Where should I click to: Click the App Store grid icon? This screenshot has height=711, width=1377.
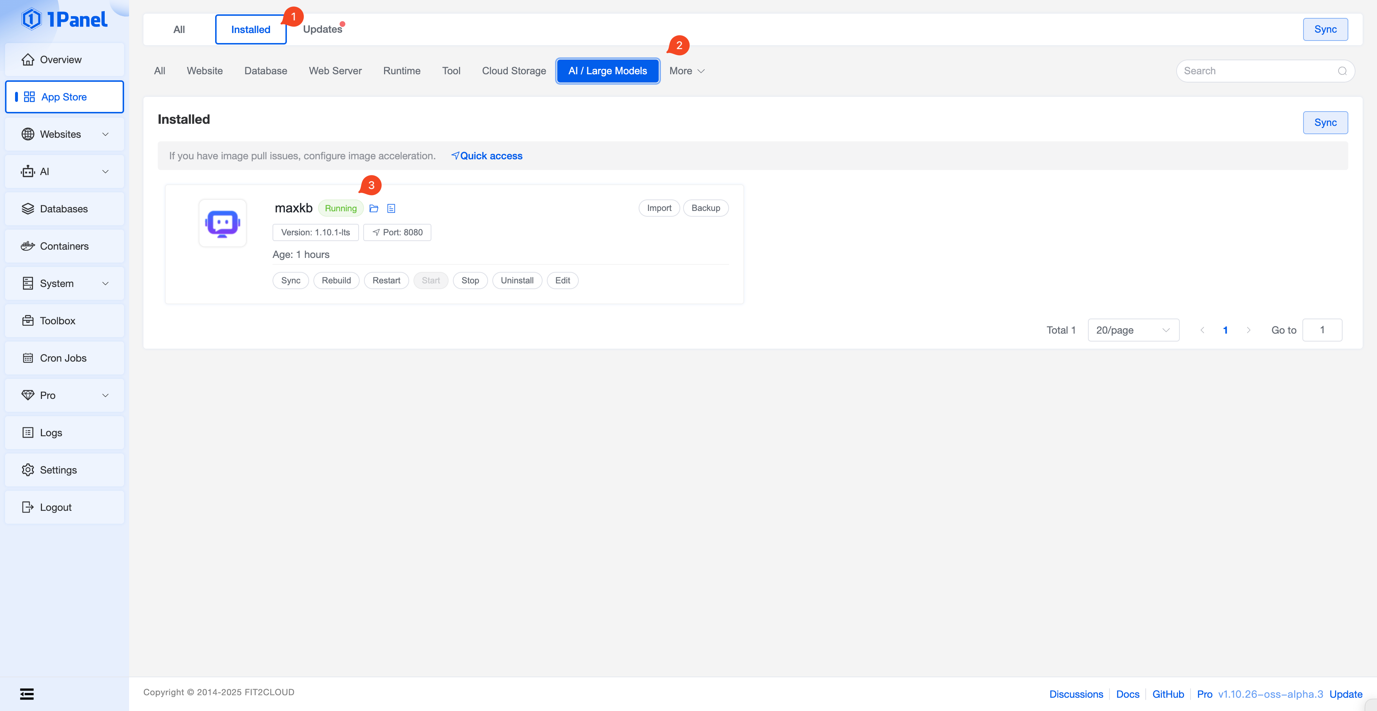(x=29, y=97)
